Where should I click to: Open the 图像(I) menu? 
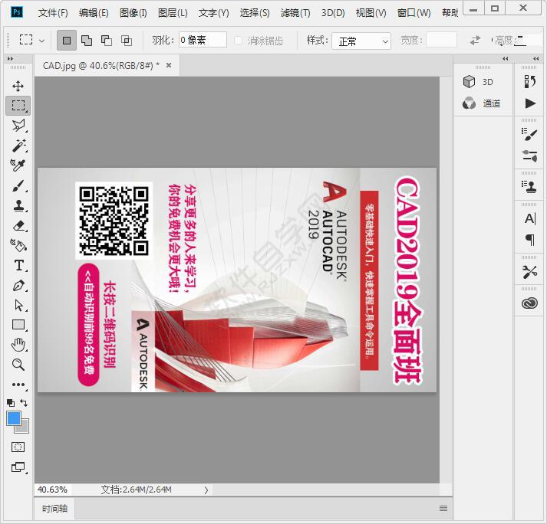[x=133, y=13]
